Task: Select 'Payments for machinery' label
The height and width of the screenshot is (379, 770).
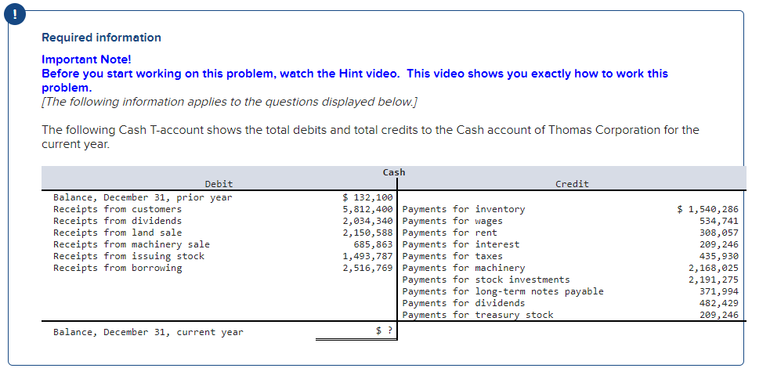Action: (x=464, y=268)
